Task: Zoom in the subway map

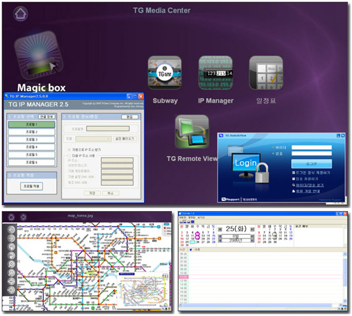Action: (11, 273)
